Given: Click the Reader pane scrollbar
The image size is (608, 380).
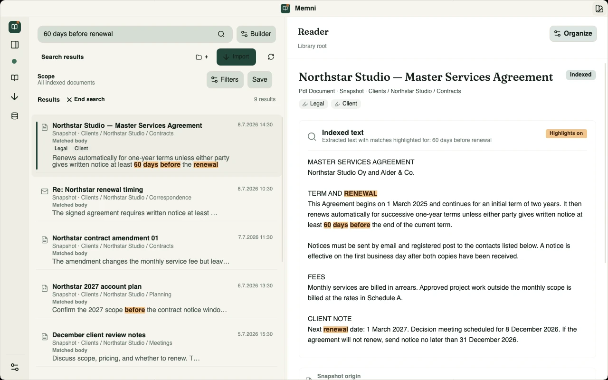Looking at the screenshot, I should [x=605, y=163].
